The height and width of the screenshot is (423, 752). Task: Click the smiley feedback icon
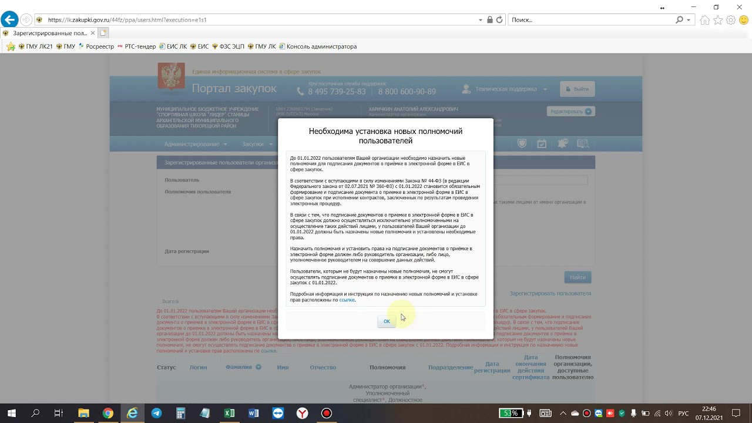743,20
